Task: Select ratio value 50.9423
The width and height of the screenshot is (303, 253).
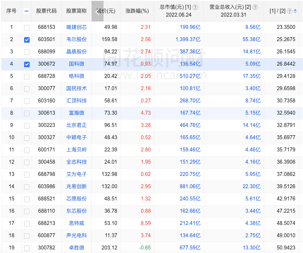Action: [x=286, y=247]
